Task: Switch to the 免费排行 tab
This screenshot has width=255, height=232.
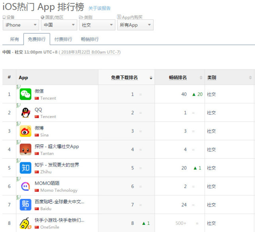Action: click(x=37, y=39)
